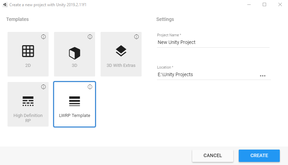Image resolution: width=288 pixels, height=165 pixels.
Task: View info for the LWRP Template
Action: point(90,87)
